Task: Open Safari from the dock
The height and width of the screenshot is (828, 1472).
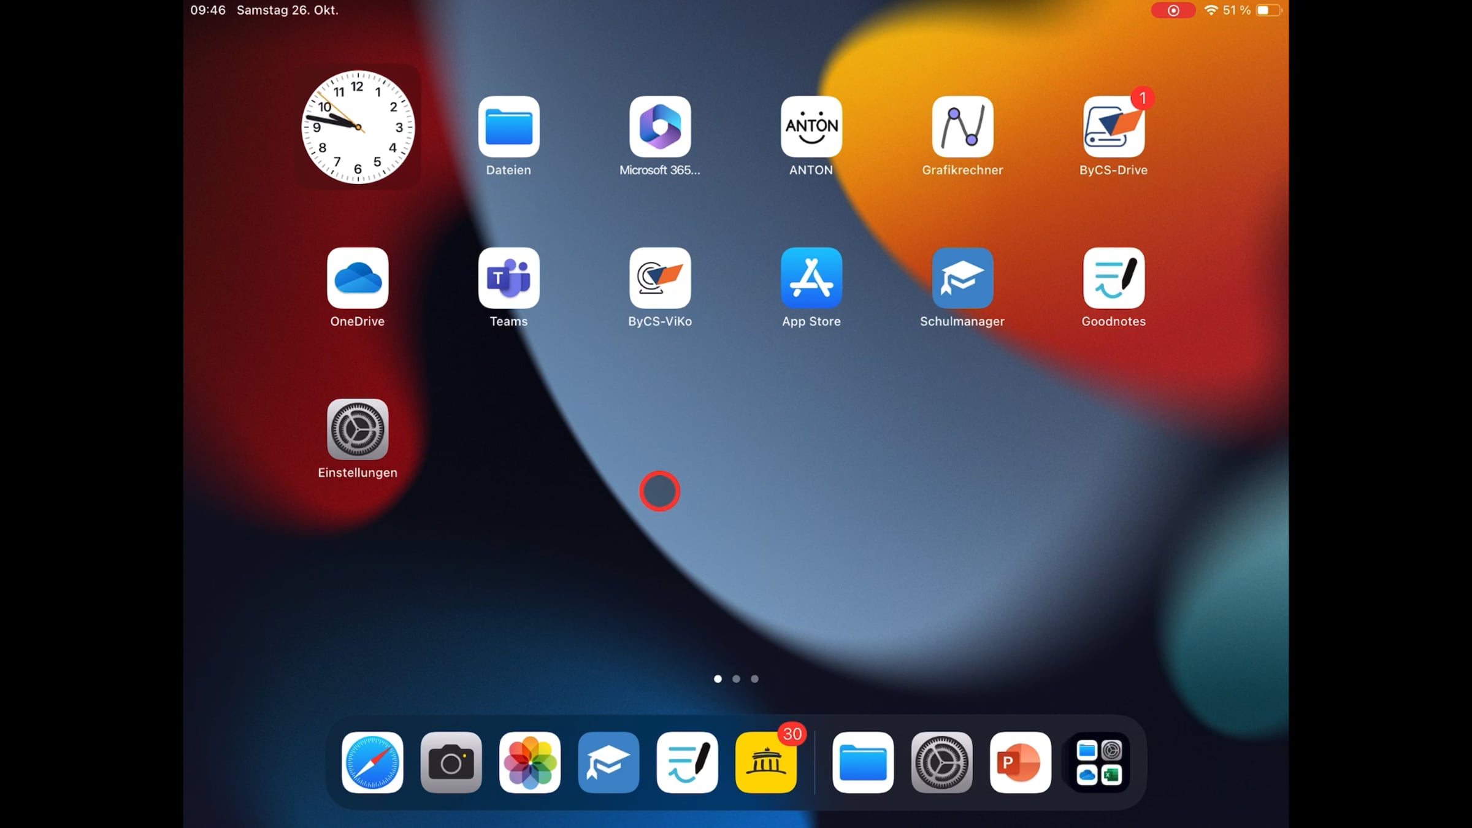Action: (372, 762)
